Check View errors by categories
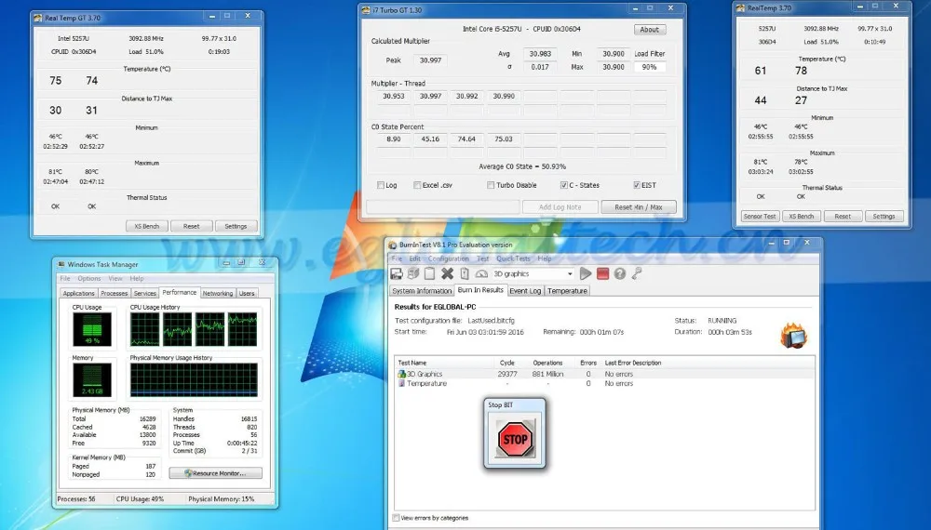The image size is (931, 530). point(396,518)
